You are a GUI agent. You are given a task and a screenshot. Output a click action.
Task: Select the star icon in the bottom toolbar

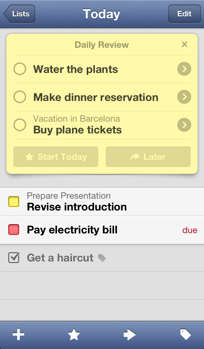pos(74,334)
